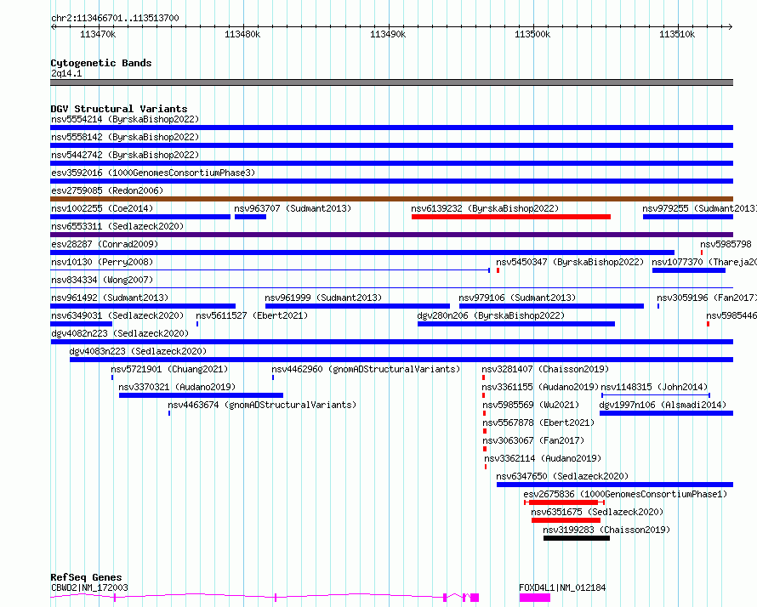The image size is (757, 607).
Task: Open dgv4082n223 (Sedlazeck2020) label
Action: (x=120, y=333)
